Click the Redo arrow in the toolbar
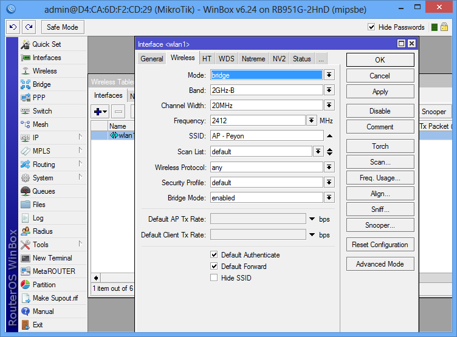 [29, 27]
